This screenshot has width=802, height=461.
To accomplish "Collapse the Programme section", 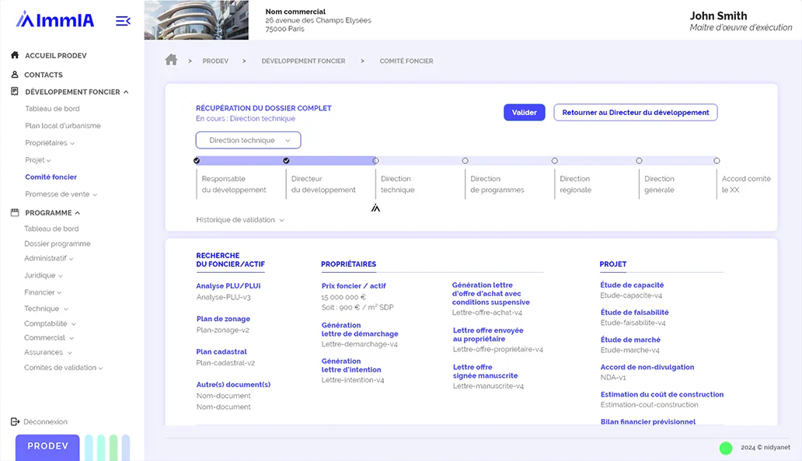I will [77, 213].
